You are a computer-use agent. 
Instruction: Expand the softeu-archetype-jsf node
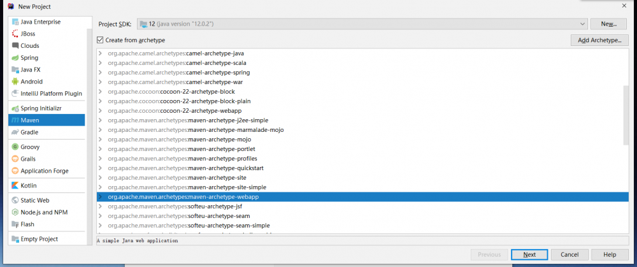(100, 206)
